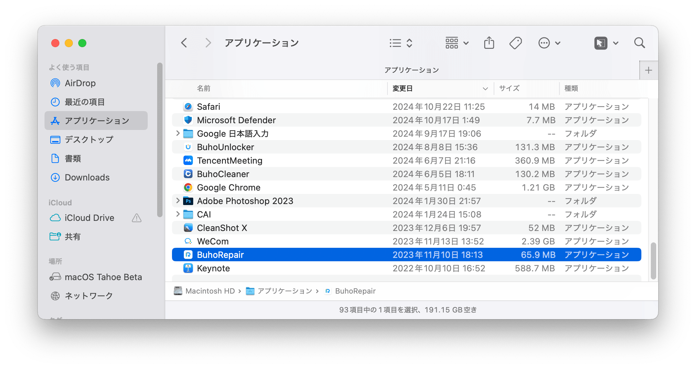Click the BuhoCleaner app icon
The image size is (696, 369).
[188, 174]
